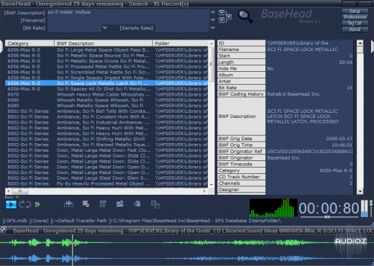Click the Filename search input field

click(x=128, y=20)
